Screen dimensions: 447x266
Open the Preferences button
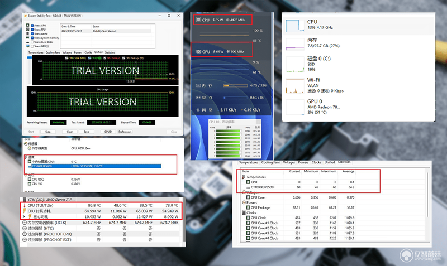click(125, 132)
